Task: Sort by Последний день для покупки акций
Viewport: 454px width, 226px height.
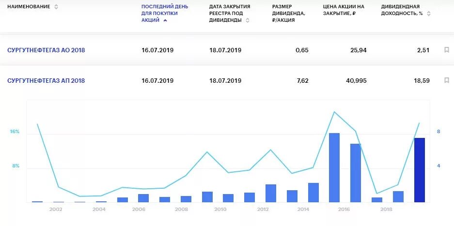Action: 165,20
